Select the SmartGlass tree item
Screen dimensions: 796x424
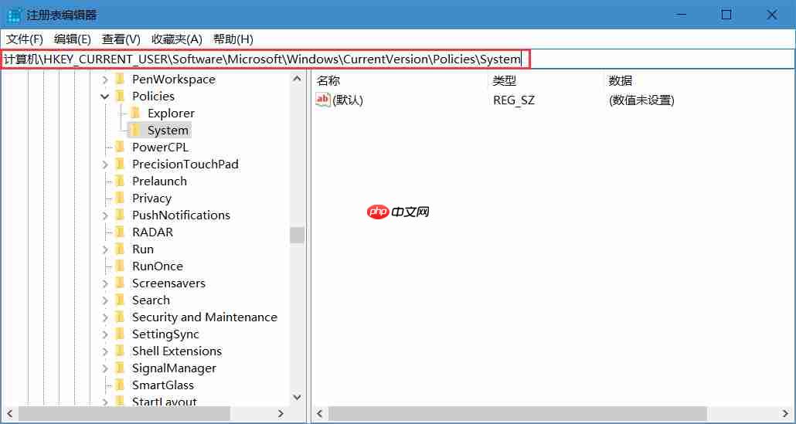(163, 385)
